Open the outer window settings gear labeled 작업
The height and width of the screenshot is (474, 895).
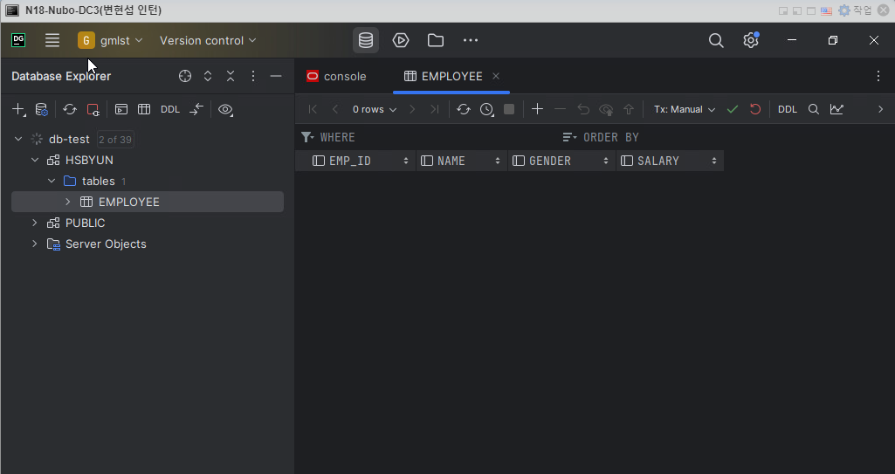click(855, 10)
